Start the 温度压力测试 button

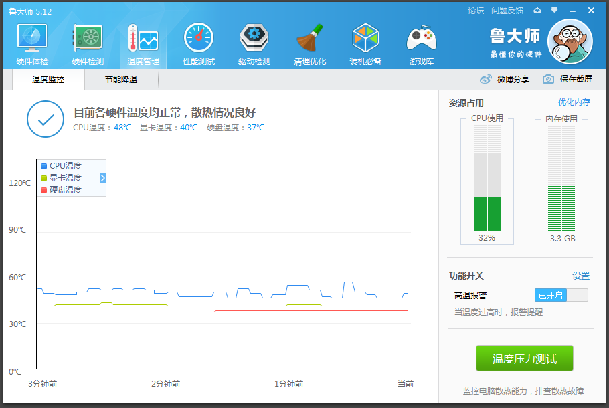[524, 359]
